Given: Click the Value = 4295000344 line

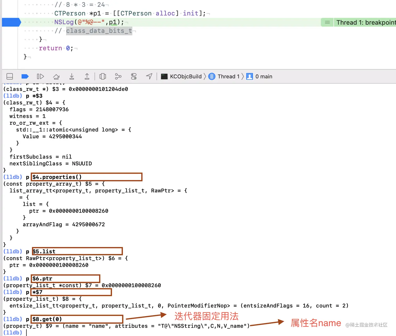Looking at the screenshot, I should (52, 136).
